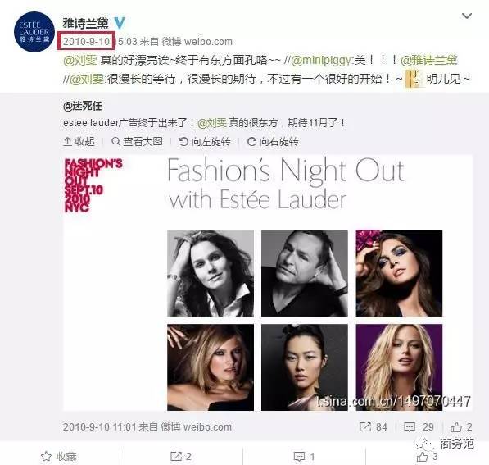Visit the original poster @迷死任

click(83, 106)
